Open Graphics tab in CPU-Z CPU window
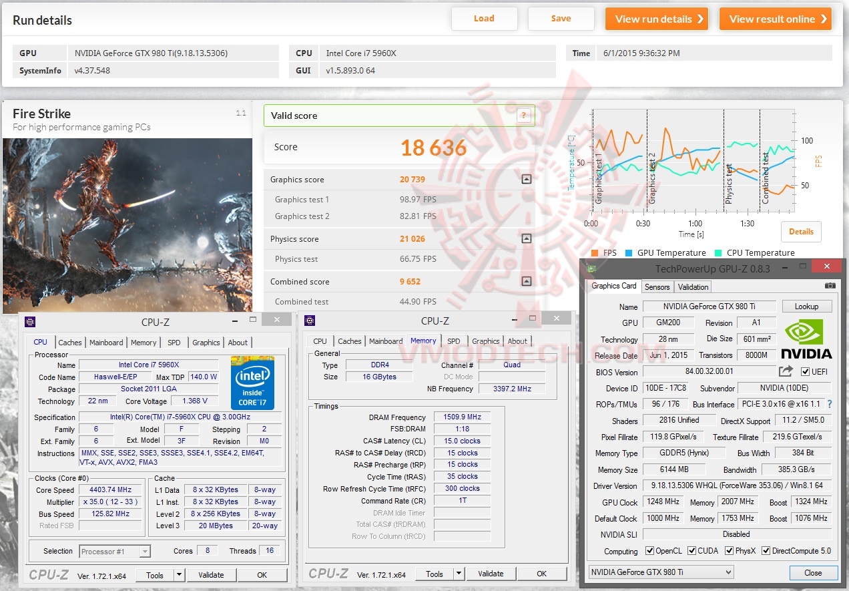 (x=206, y=342)
